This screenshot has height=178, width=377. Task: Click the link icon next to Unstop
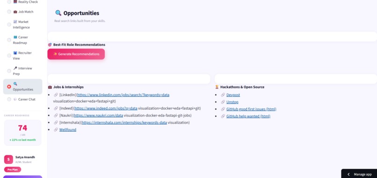[223, 102]
